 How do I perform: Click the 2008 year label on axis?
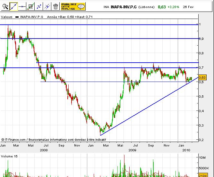pos(44,150)
